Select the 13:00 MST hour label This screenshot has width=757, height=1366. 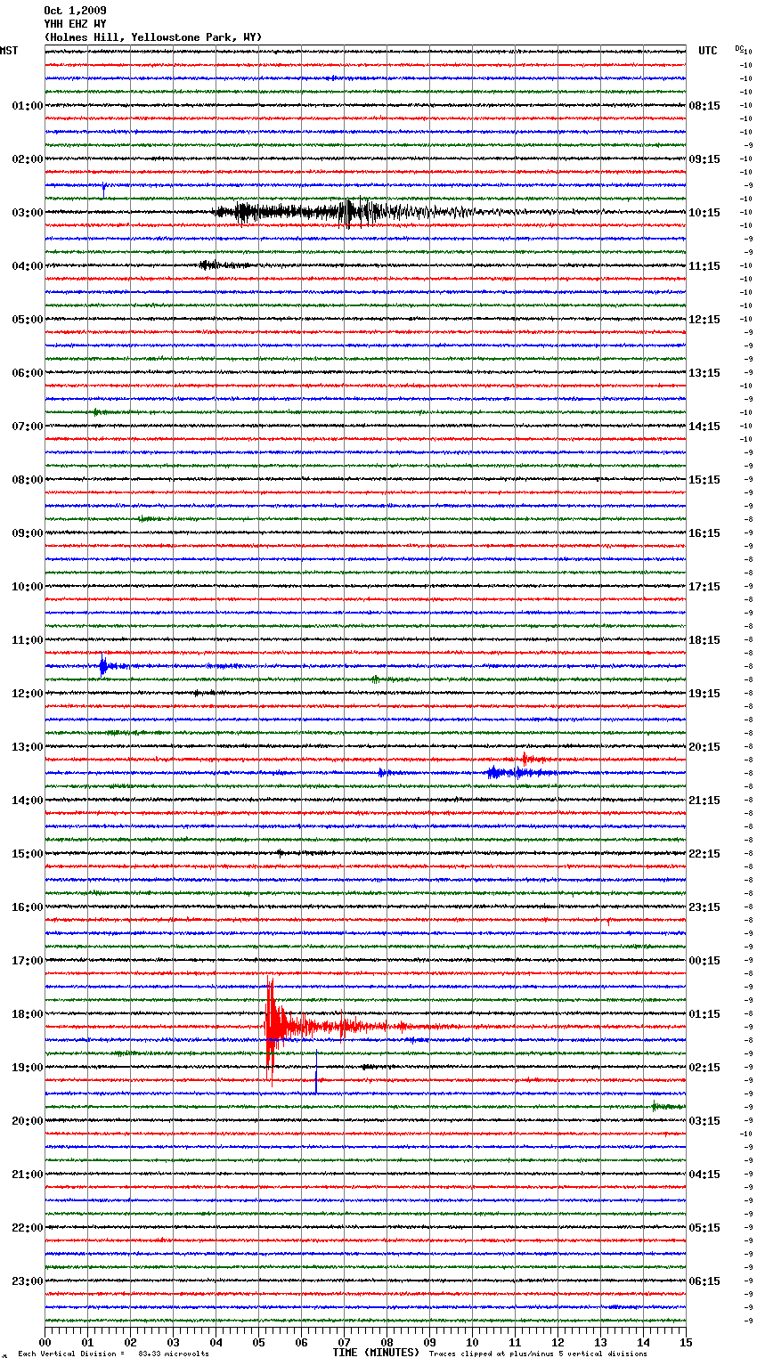pyautogui.click(x=28, y=747)
